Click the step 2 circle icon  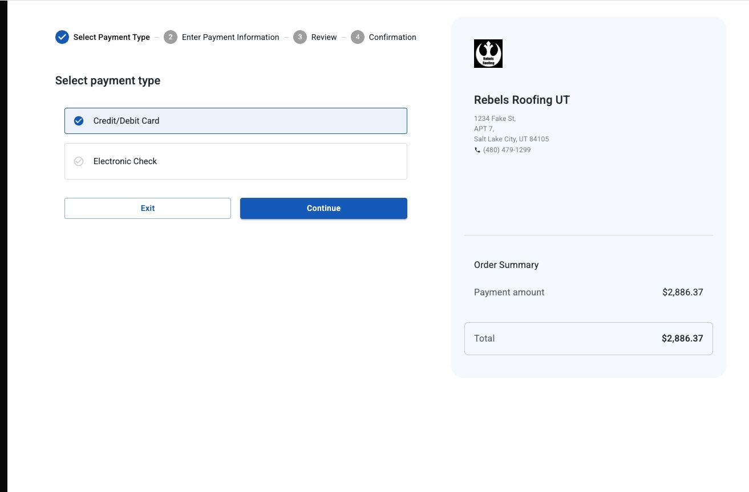tap(171, 37)
